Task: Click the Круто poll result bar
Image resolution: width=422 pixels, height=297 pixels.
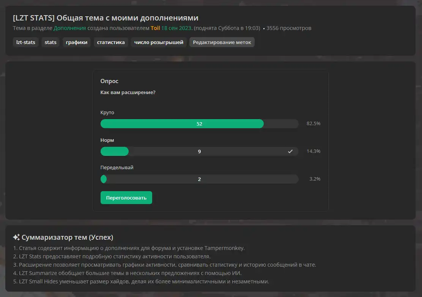Action: 199,124
